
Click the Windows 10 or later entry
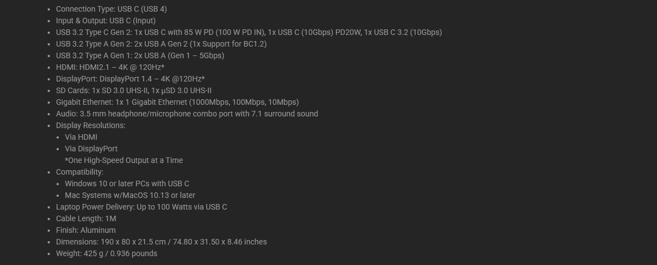pyautogui.click(x=127, y=184)
